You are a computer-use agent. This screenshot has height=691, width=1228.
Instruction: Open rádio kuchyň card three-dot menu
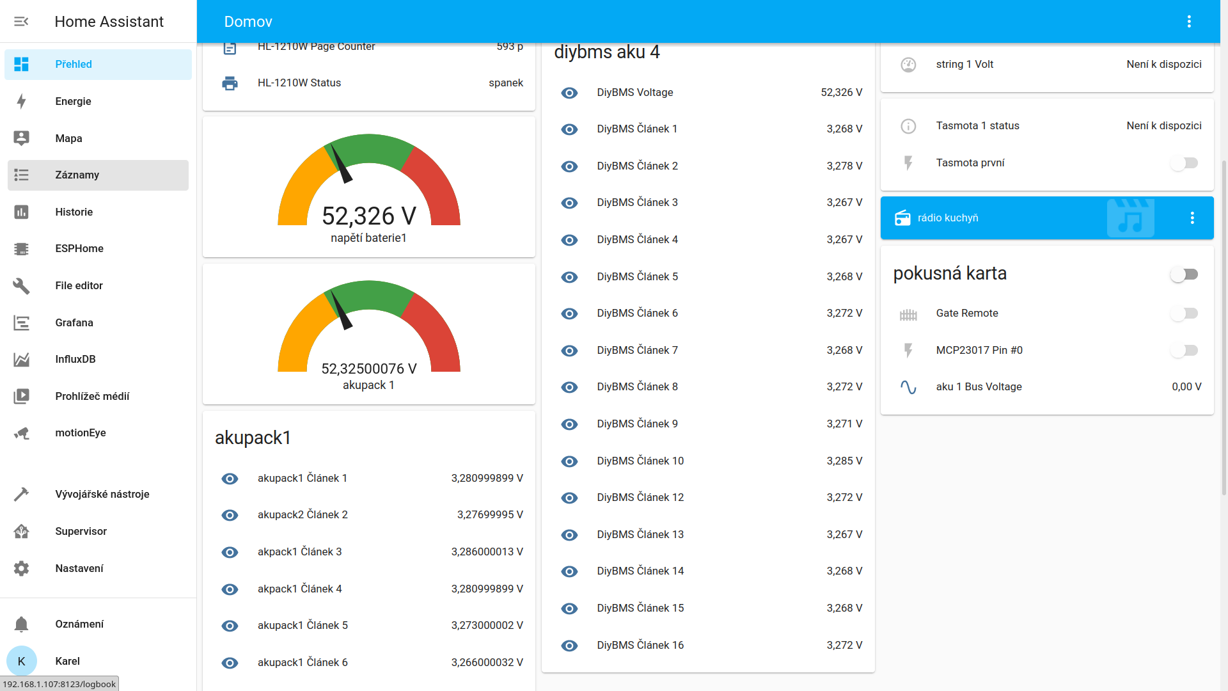(x=1192, y=218)
